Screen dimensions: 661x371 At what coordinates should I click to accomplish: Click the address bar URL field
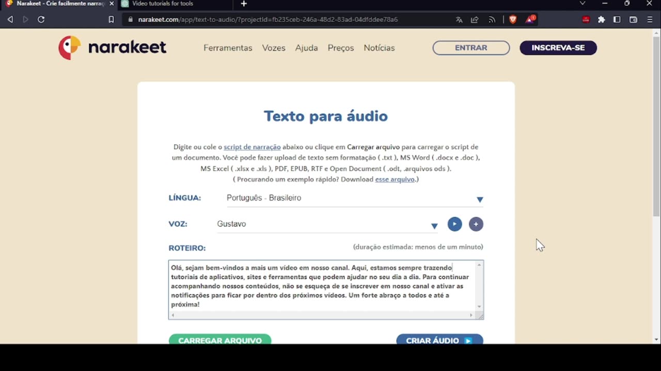pyautogui.click(x=287, y=20)
